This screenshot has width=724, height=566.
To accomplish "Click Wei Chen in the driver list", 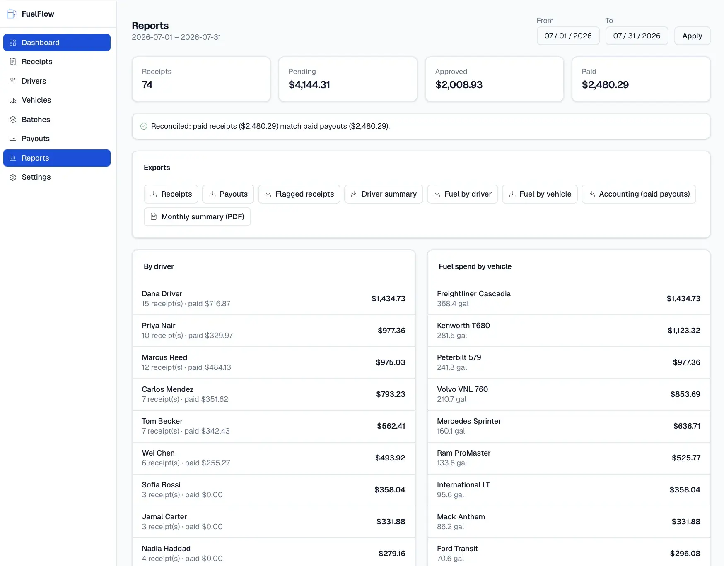I will (x=274, y=458).
